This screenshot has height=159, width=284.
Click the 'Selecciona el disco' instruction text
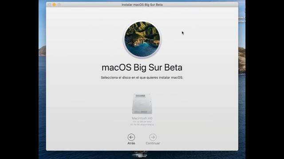point(142,78)
